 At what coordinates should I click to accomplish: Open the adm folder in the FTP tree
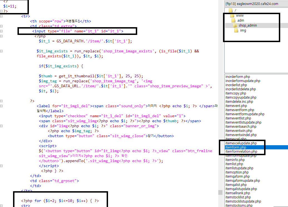click(x=241, y=20)
